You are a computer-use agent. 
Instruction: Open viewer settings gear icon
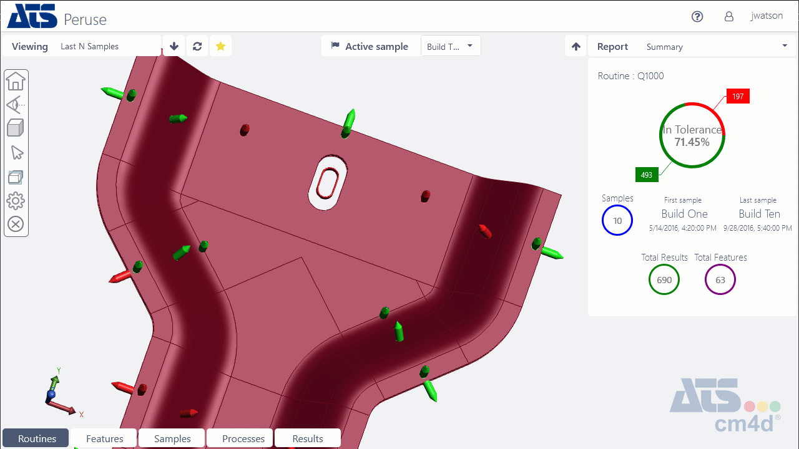(x=16, y=201)
